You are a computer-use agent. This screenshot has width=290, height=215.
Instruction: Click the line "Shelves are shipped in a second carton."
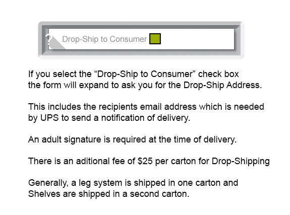tap(109, 194)
